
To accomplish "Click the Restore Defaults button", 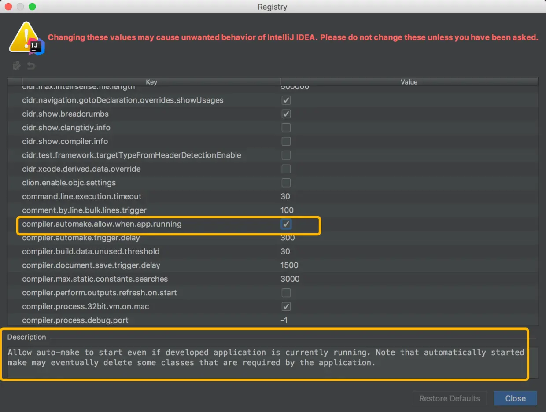I will (450, 398).
